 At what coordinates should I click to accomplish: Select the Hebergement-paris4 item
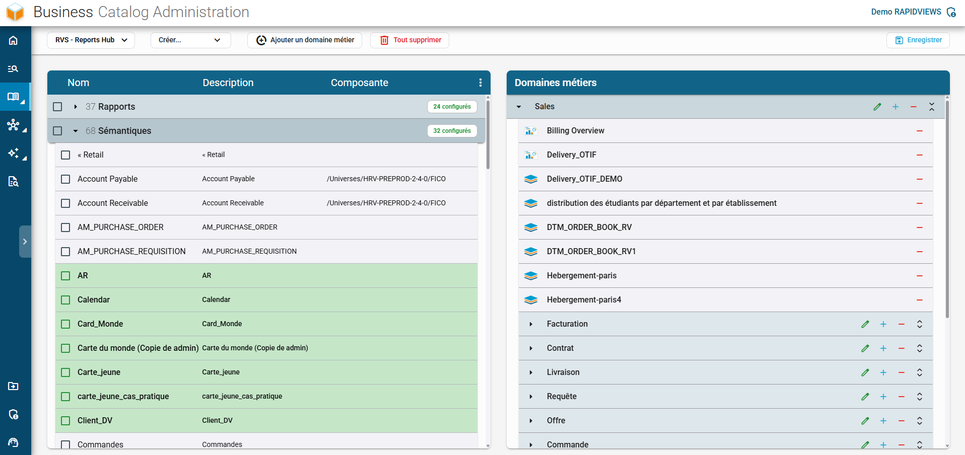(726, 300)
